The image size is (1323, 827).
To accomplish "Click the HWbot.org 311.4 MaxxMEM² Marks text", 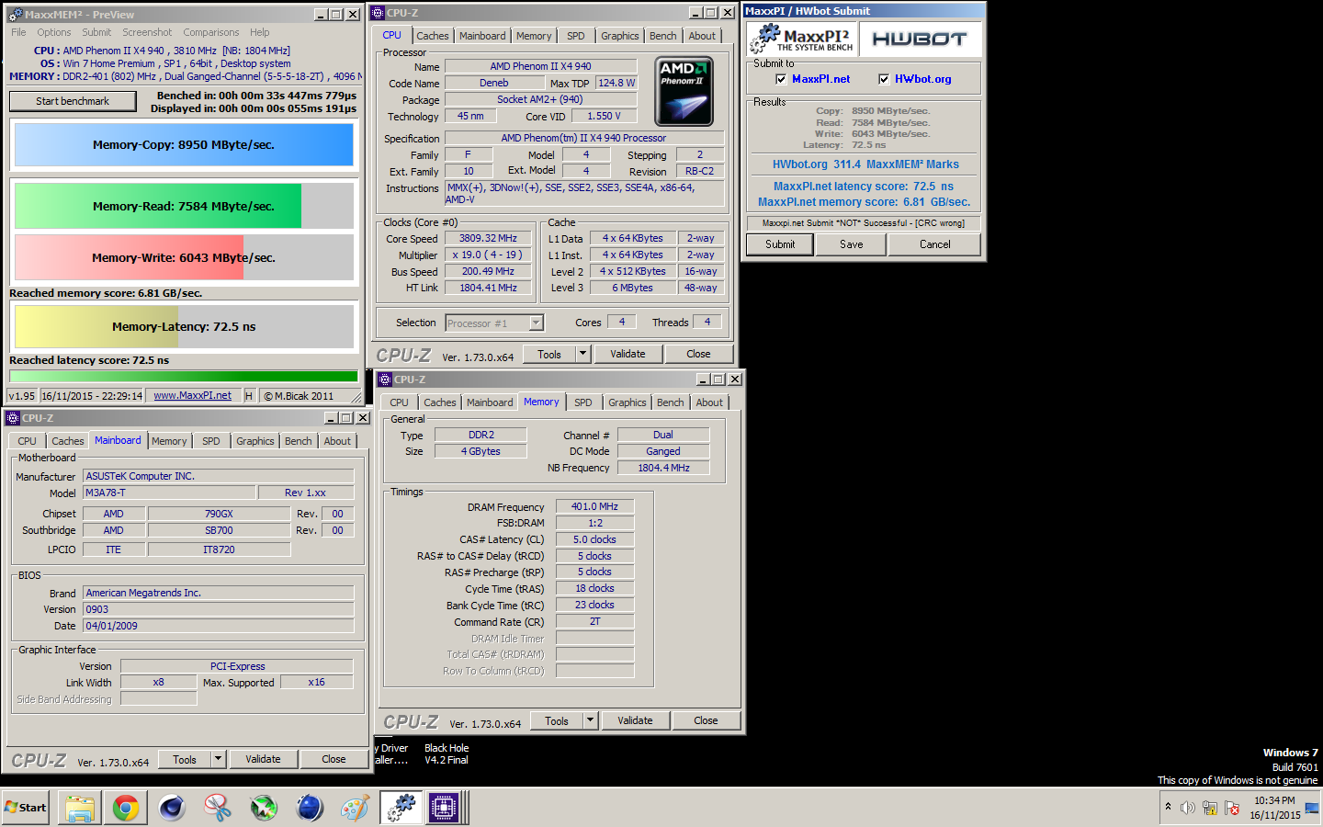I will pos(865,164).
